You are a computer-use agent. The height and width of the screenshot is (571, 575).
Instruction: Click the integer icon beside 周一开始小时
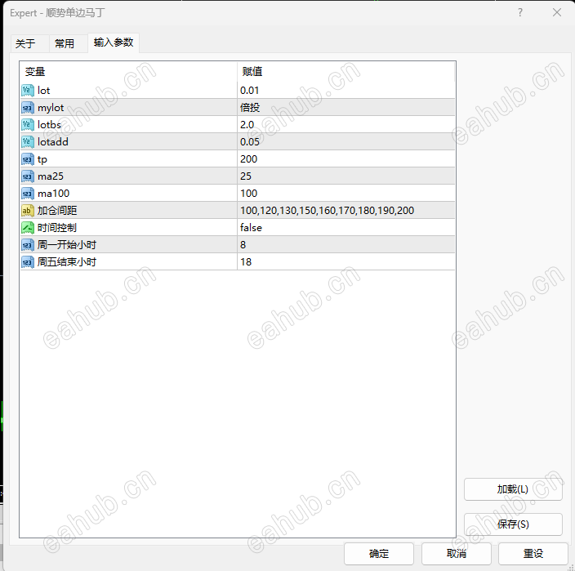tap(28, 245)
